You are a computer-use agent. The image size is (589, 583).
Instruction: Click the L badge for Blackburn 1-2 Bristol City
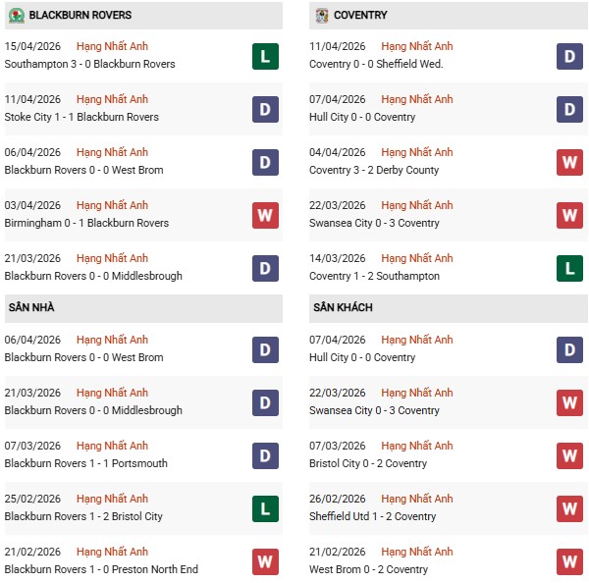point(265,508)
